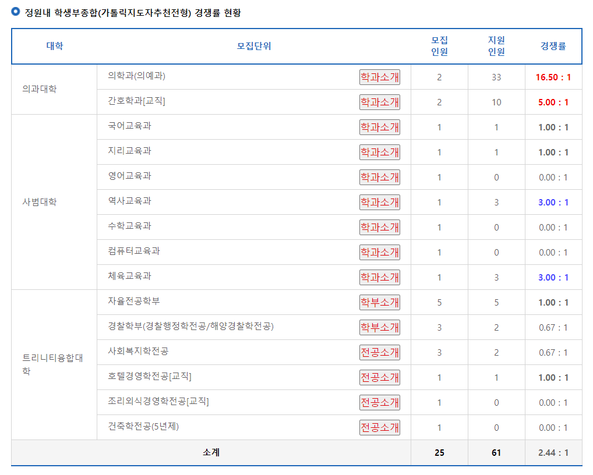Open 학과소개 for 간호학과[교직]

click(x=379, y=101)
